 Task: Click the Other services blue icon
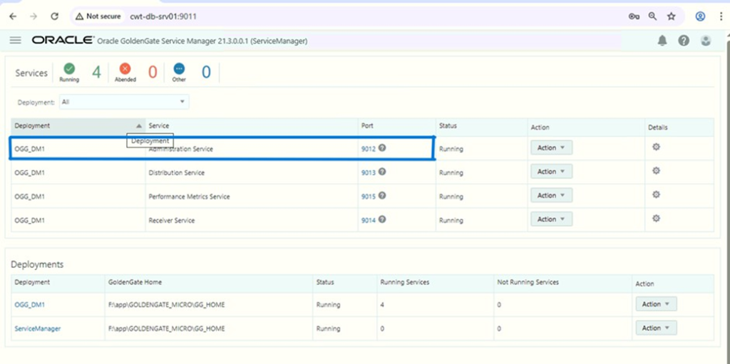pos(179,69)
